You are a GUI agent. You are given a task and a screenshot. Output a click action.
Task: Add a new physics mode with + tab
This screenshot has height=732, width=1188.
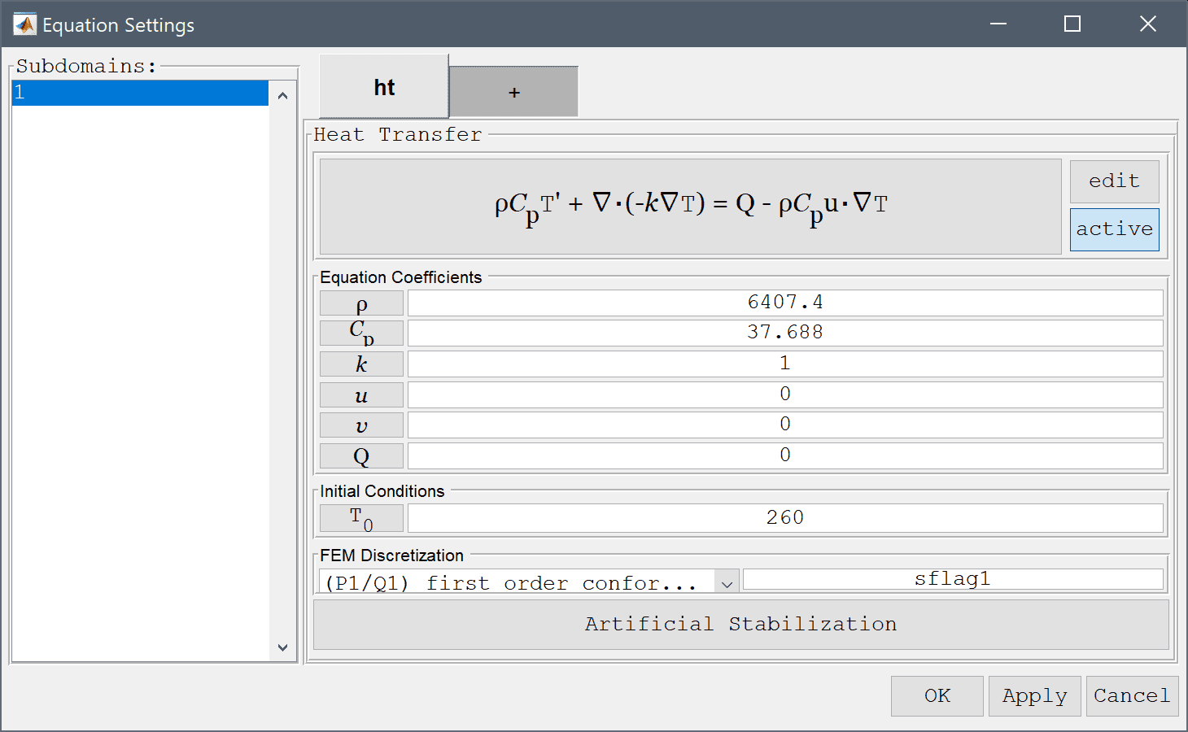tap(513, 92)
